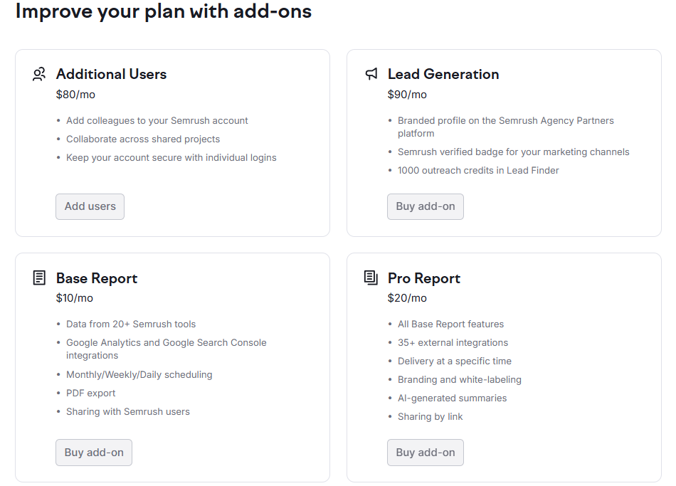The width and height of the screenshot is (676, 486).
Task: Click the Base Report document icon
Action: (x=39, y=278)
